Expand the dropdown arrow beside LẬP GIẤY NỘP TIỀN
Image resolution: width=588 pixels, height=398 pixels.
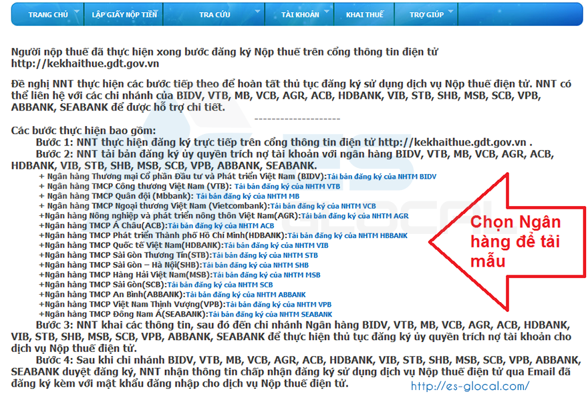[156, 11]
